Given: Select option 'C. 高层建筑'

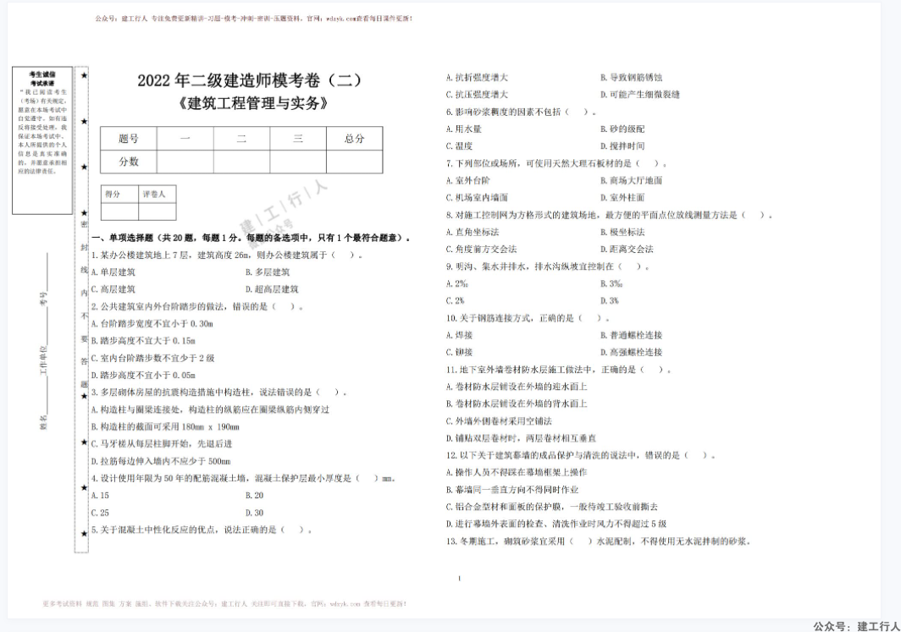Looking at the screenshot, I should 113,289.
